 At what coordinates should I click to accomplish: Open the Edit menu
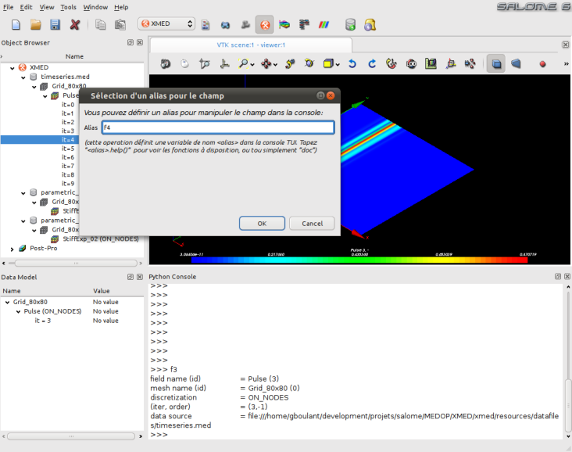pyautogui.click(x=26, y=7)
